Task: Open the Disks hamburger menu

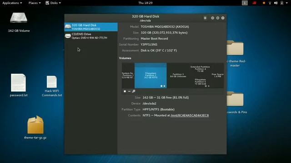Action: (x=205, y=18)
